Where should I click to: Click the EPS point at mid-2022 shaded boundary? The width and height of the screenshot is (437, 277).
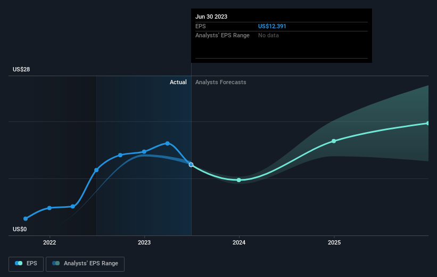point(96,170)
